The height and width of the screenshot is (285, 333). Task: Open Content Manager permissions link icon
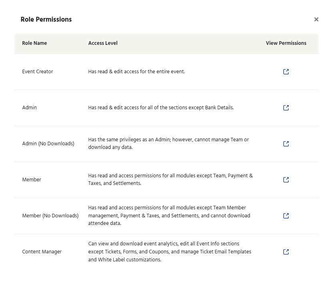pyautogui.click(x=286, y=252)
